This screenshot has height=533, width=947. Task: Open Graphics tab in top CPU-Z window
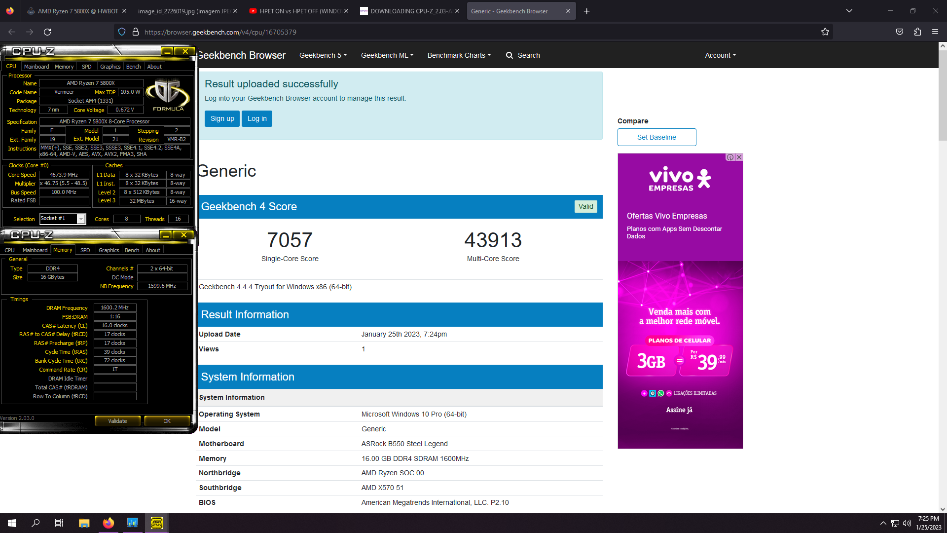pos(110,67)
